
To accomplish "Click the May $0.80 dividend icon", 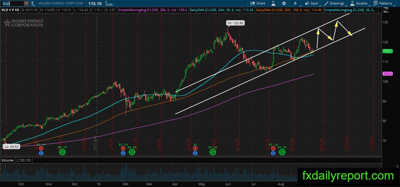I will coord(213,153).
